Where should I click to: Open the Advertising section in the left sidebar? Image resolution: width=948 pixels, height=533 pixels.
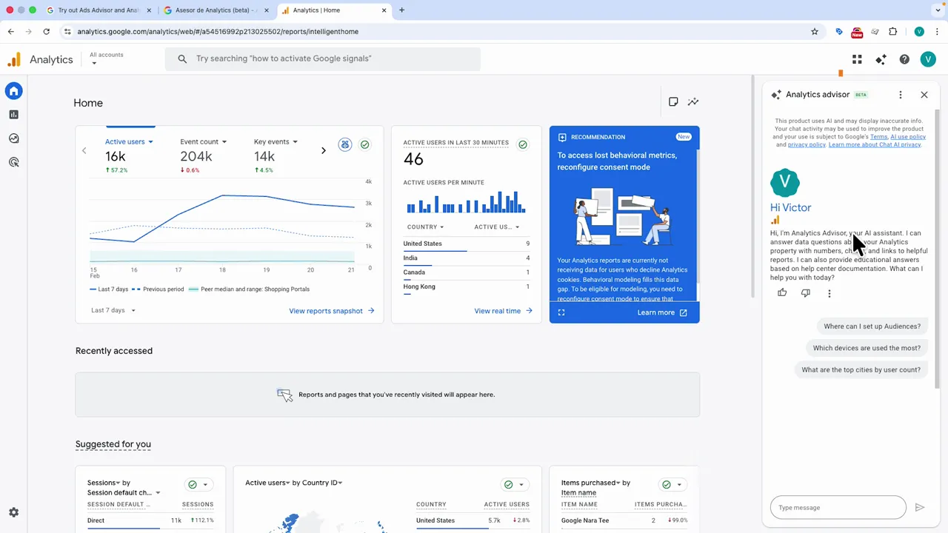[13, 162]
